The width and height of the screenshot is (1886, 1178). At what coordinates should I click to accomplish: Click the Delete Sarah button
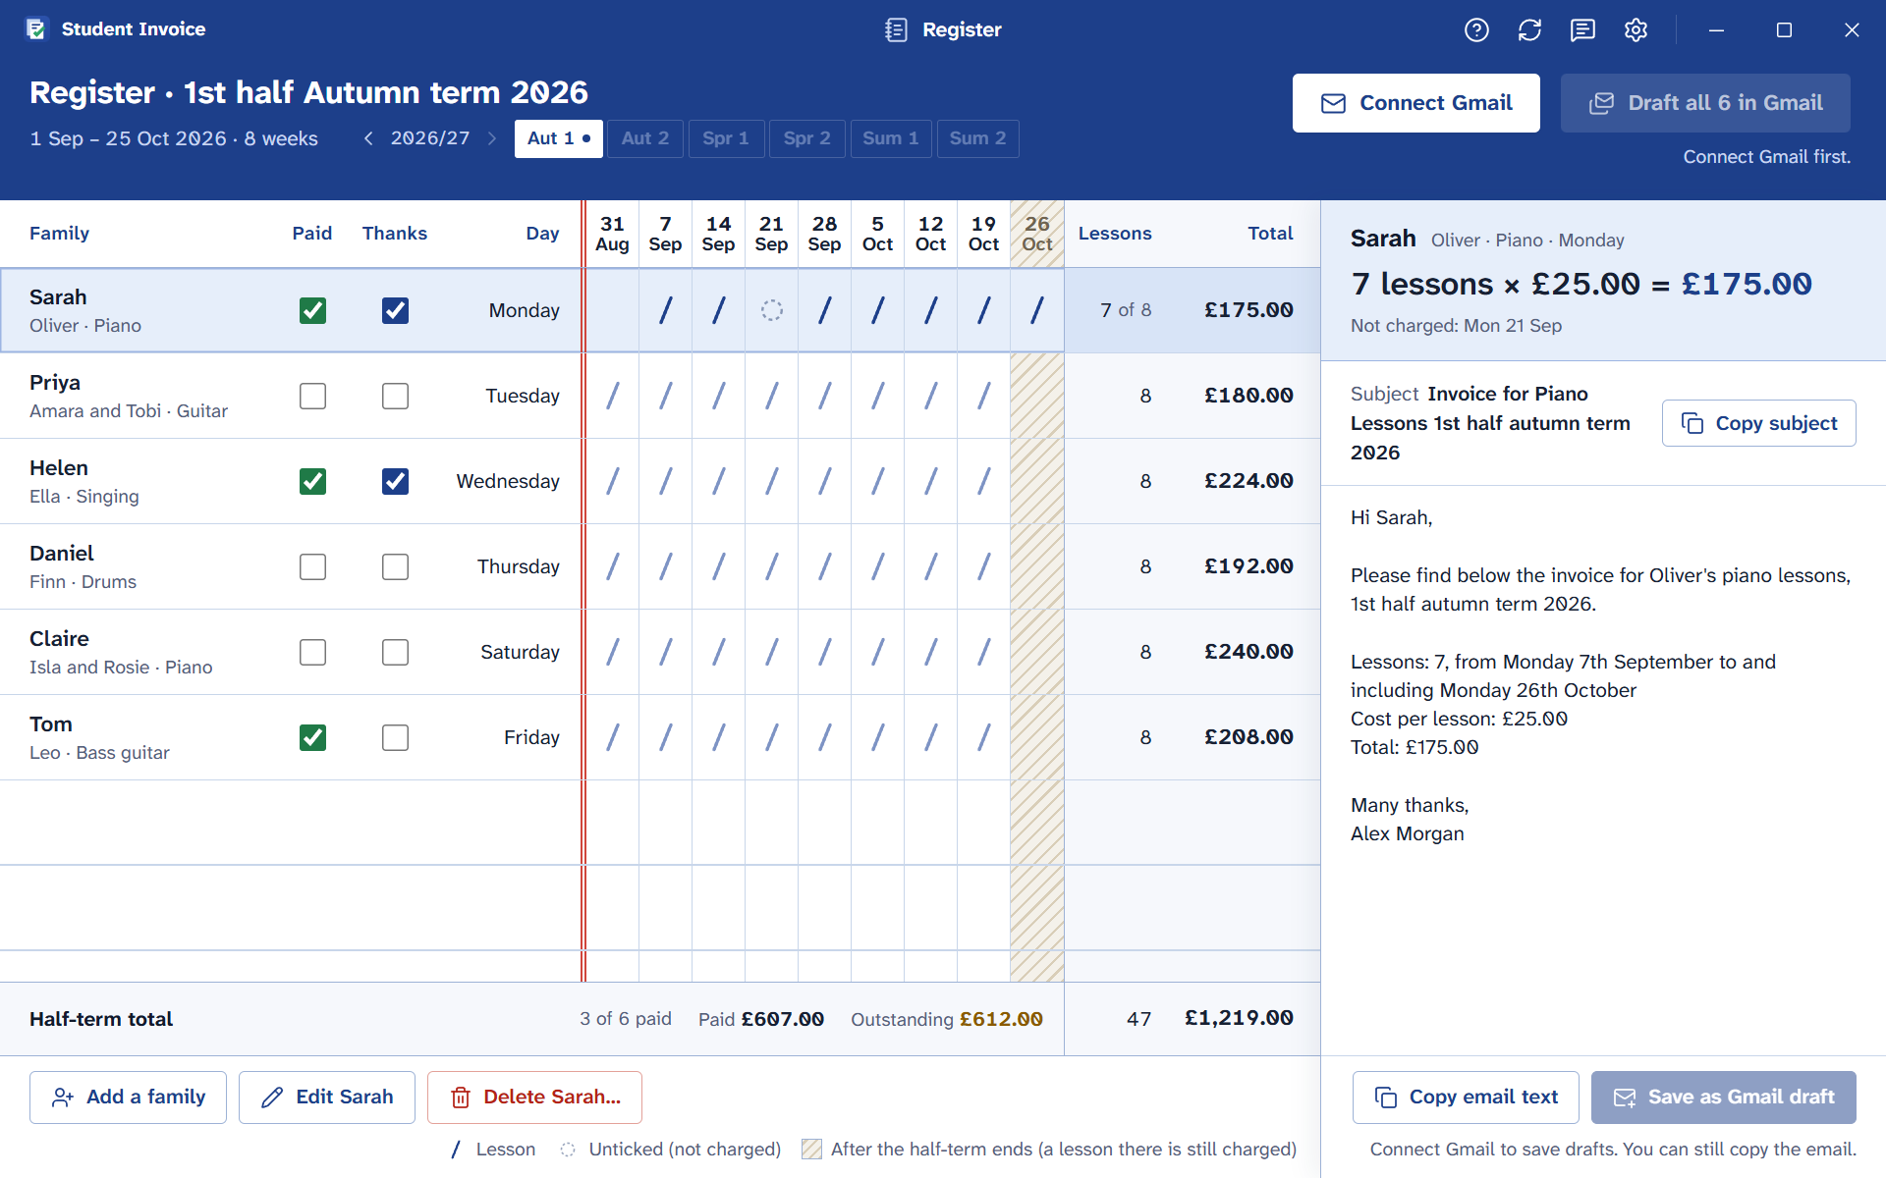534,1097
